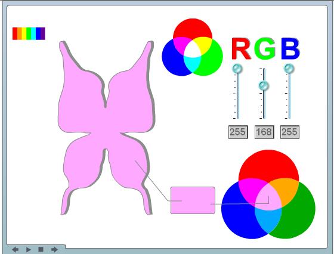Click the large red letter R

tap(241, 48)
